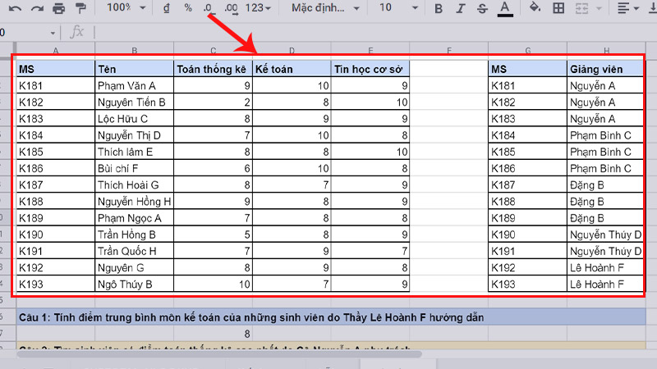Open the text color picker

(505, 9)
